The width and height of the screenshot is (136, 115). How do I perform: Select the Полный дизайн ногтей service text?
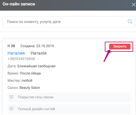pos(36,109)
